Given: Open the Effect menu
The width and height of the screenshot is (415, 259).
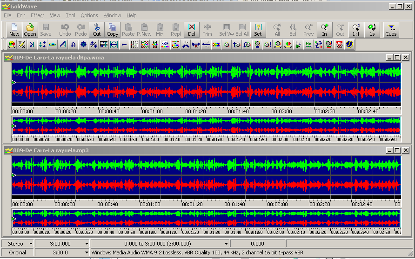Looking at the screenshot, I should [x=38, y=15].
